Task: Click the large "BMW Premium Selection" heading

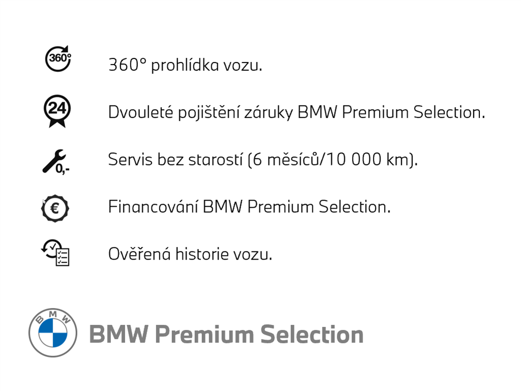Action: 226,334
